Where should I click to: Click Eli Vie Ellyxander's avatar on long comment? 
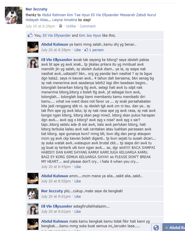[33, 62]
